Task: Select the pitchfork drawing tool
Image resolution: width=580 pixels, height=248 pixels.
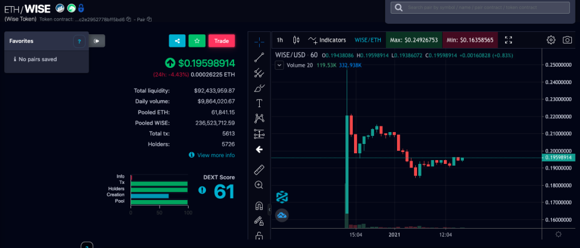Action: pyautogui.click(x=259, y=73)
